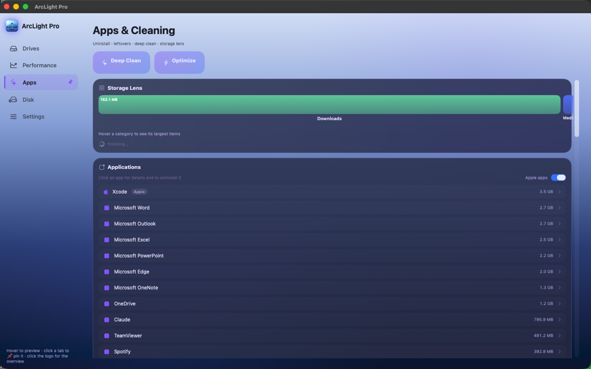Click the 3.5 GB size for Xcode
This screenshot has width=591, height=369.
(x=546, y=192)
